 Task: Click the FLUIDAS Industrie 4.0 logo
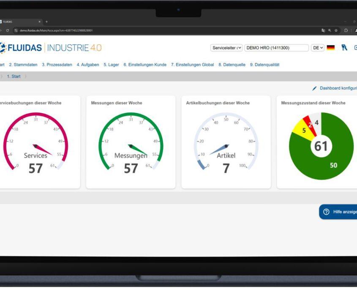[51, 48]
